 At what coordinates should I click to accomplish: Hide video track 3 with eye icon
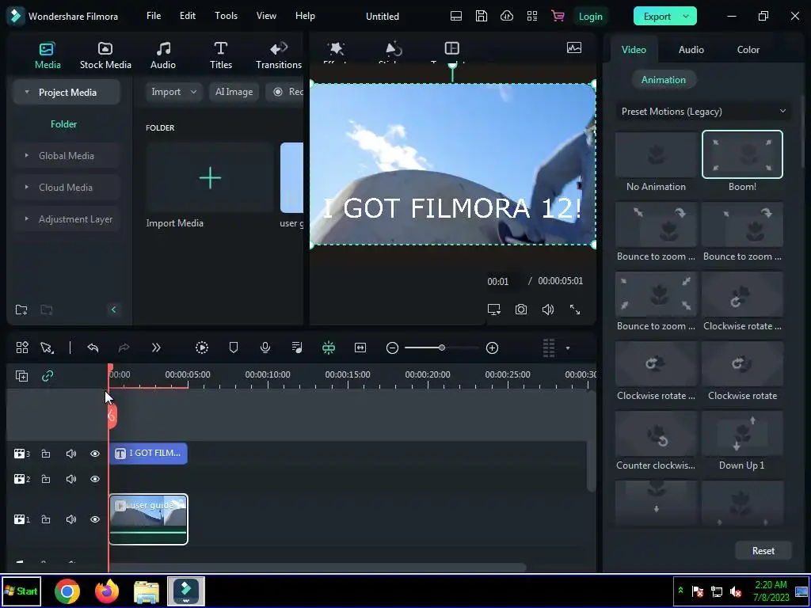click(95, 454)
